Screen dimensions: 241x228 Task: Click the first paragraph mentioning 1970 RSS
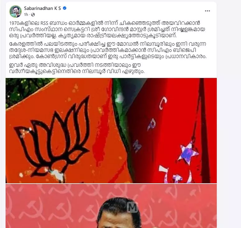click(x=107, y=30)
